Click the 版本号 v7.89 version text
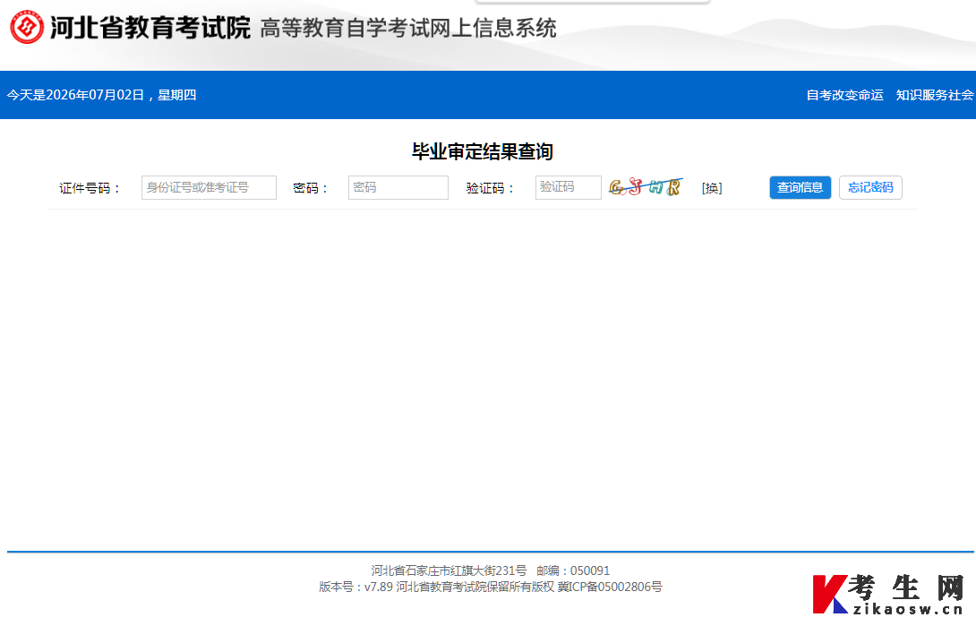976x626 pixels. (x=356, y=587)
